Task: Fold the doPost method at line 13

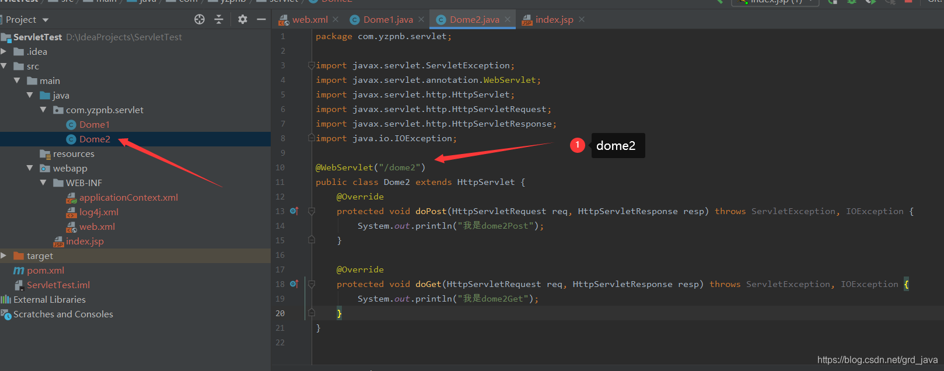Action: 312,211
